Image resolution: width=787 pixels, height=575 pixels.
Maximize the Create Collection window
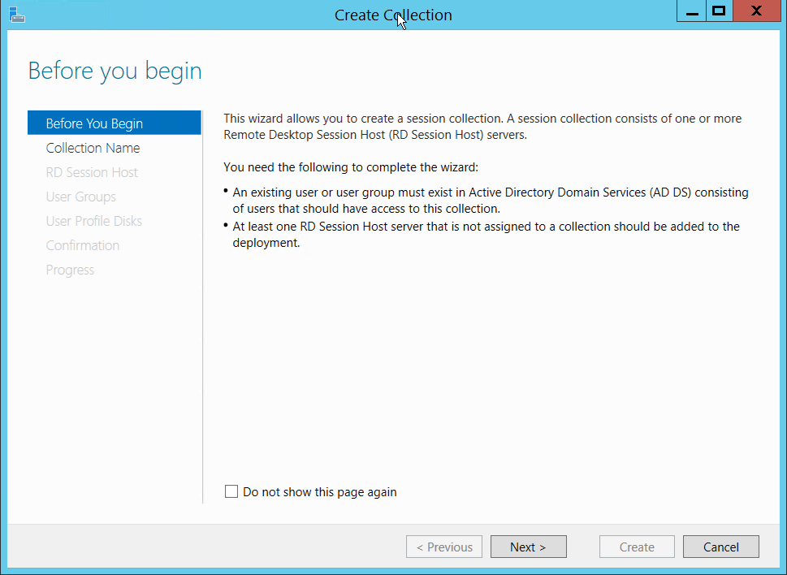(719, 12)
